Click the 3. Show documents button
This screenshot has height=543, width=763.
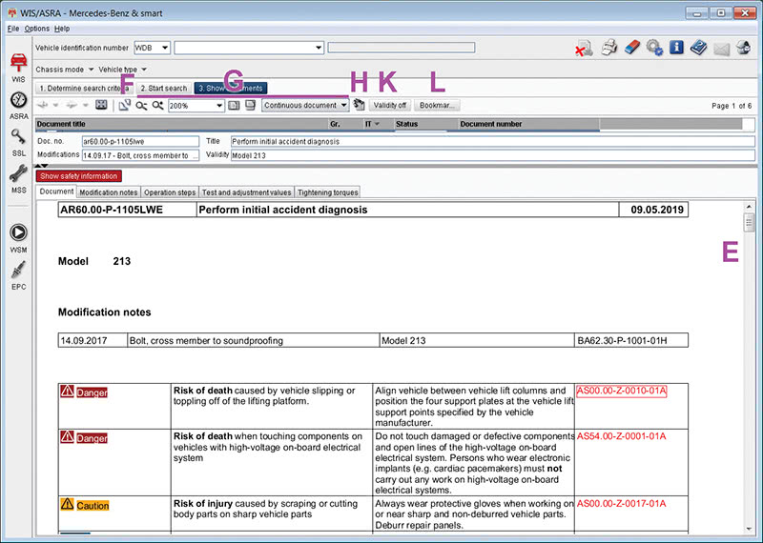pos(231,89)
